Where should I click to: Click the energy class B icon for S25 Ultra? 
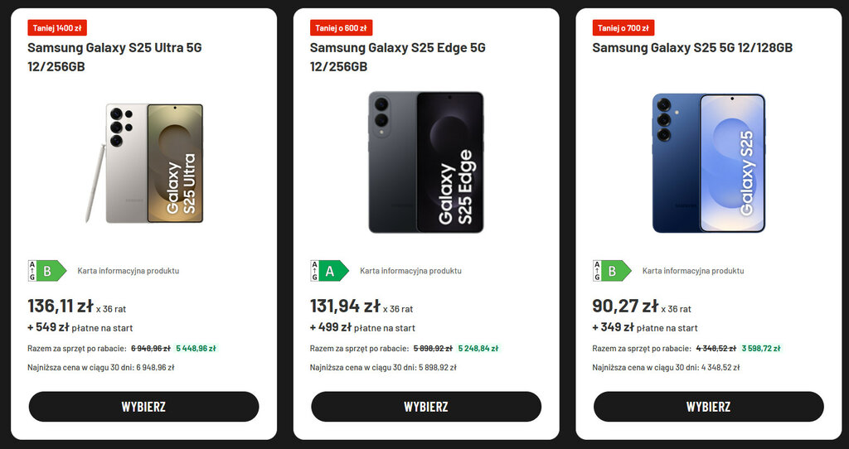pos(46,271)
